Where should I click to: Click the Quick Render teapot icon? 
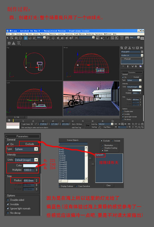pyautogui.click(x=142, y=38)
